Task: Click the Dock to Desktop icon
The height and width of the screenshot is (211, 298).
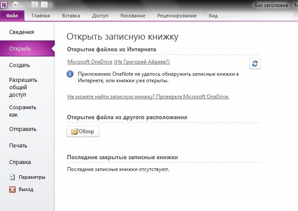Action: 35,4
